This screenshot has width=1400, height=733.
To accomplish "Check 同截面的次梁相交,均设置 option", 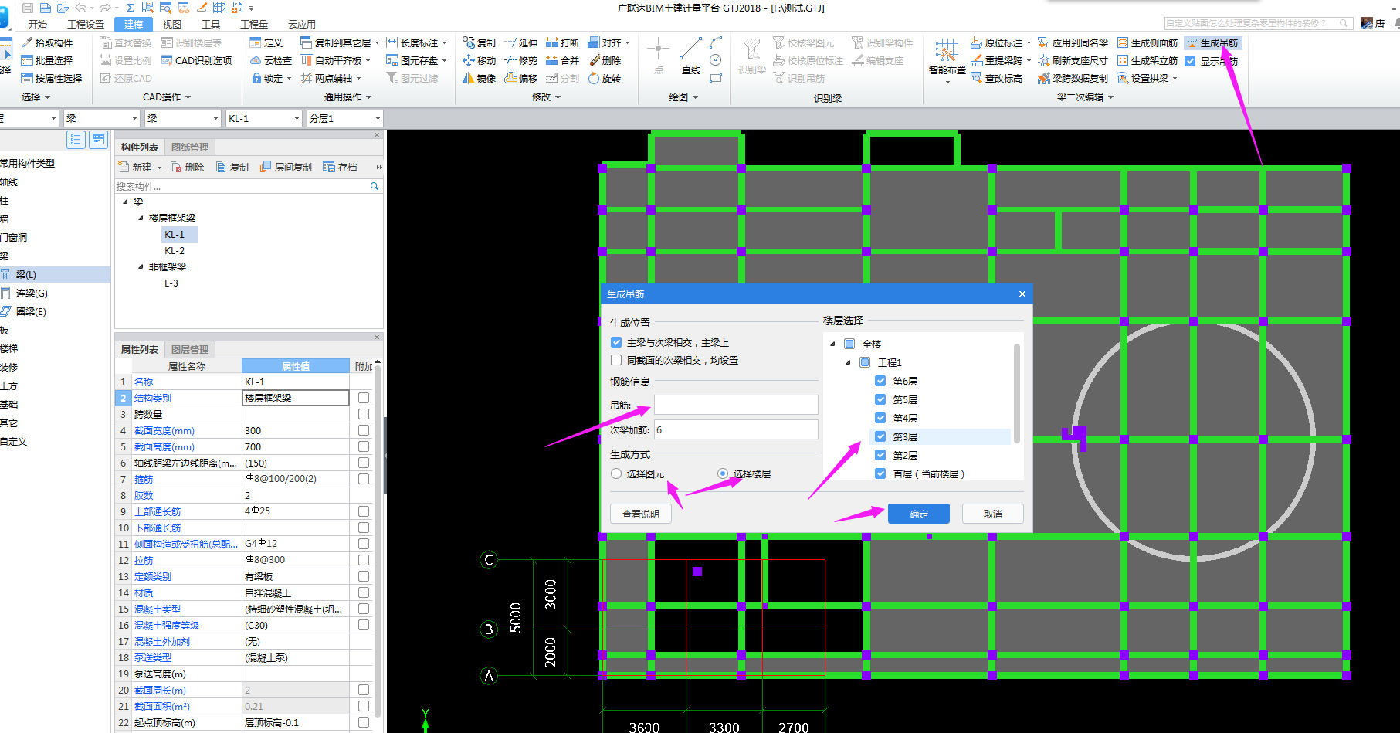I will click(x=616, y=360).
